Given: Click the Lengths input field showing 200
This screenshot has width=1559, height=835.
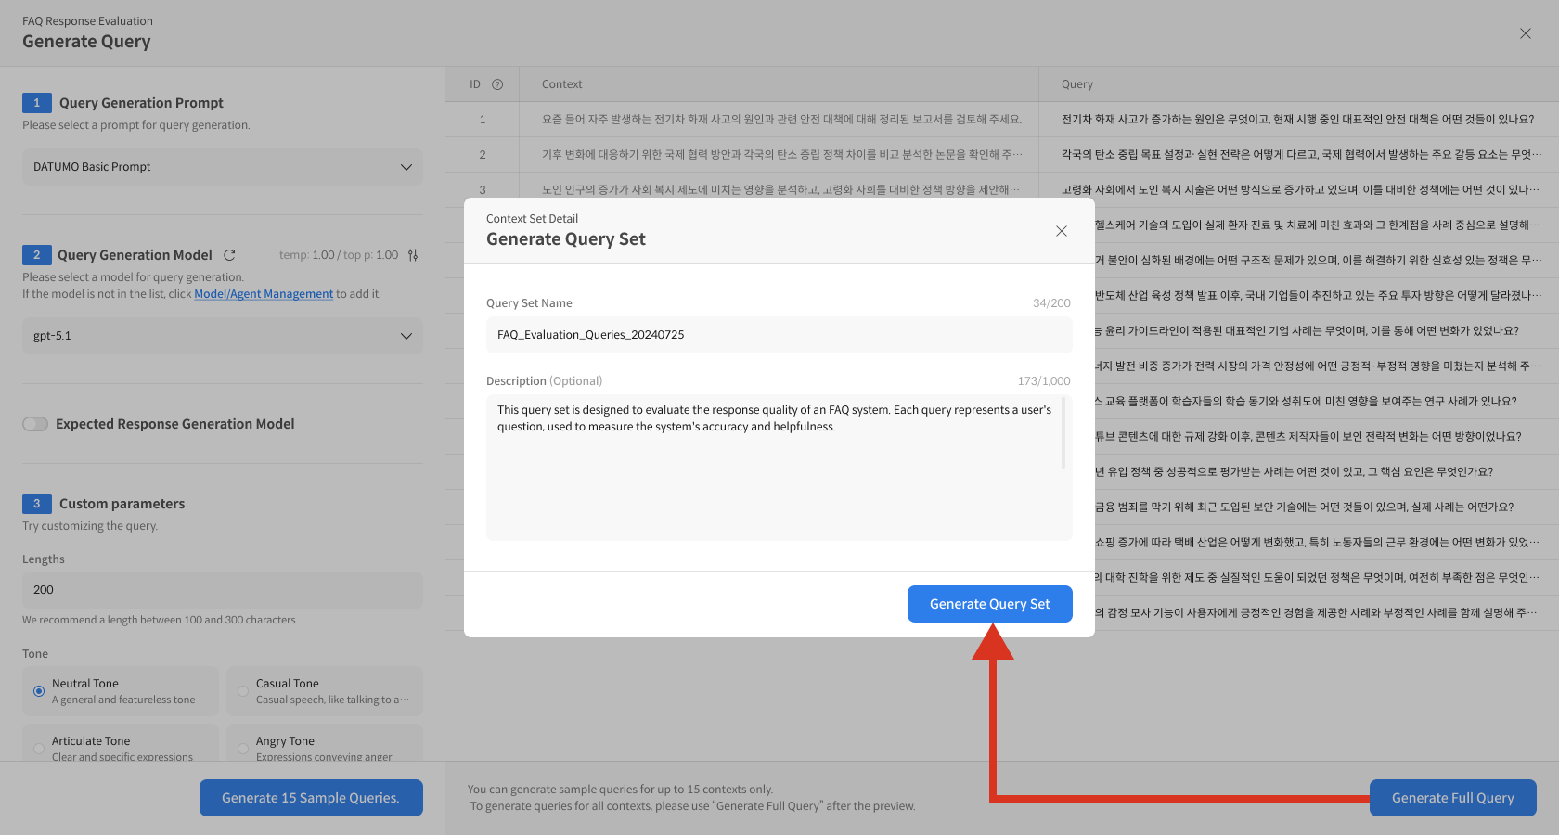Looking at the screenshot, I should (223, 590).
